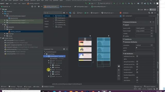The image size is (165, 92).
Task: Open the gravity flag selector
Action: [x=137, y=48]
